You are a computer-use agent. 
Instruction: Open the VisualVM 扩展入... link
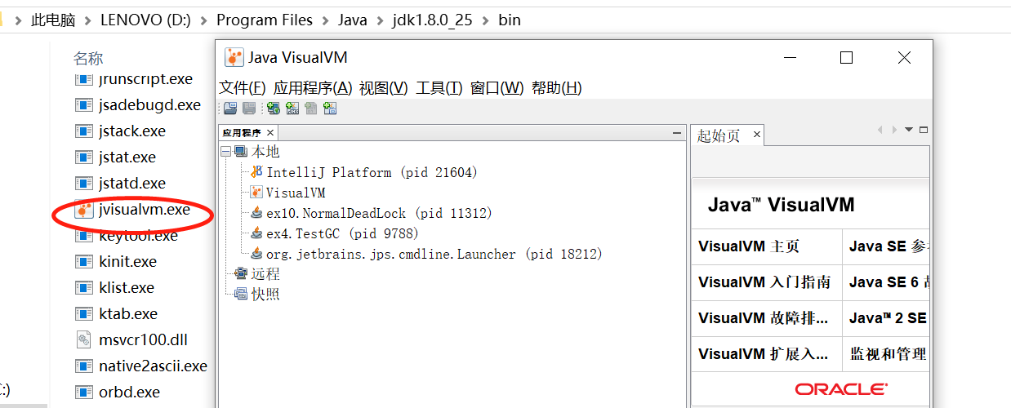point(763,354)
